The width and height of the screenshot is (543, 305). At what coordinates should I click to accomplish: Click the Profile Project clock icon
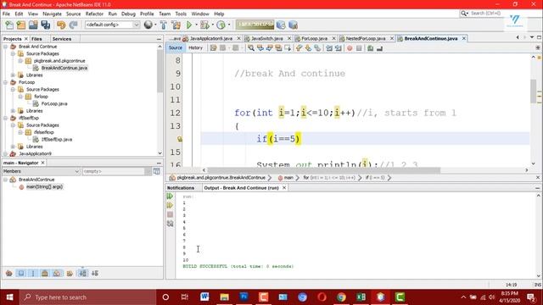pos(221,25)
